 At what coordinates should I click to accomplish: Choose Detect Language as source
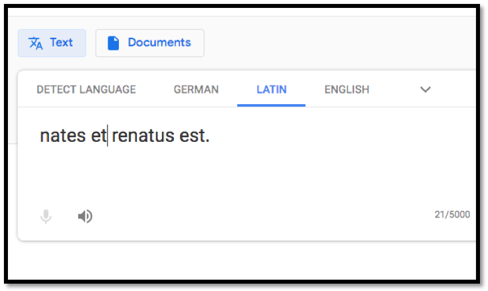[x=86, y=89]
